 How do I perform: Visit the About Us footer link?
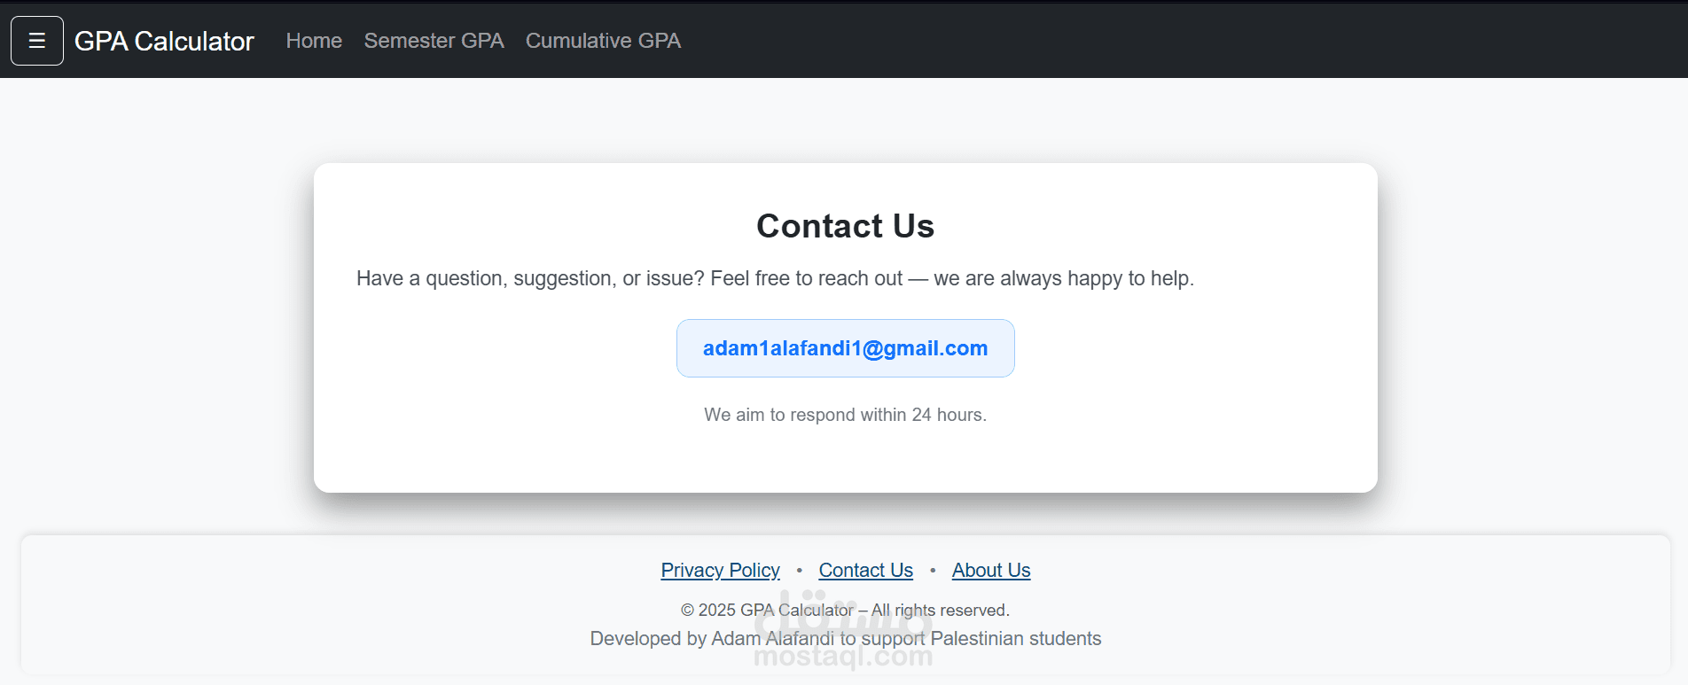coord(991,570)
